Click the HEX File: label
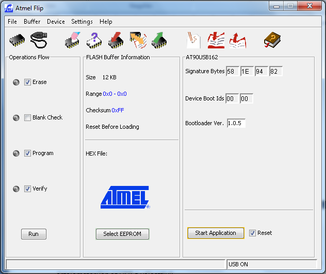The height and width of the screenshot is (274, 326). pos(96,153)
